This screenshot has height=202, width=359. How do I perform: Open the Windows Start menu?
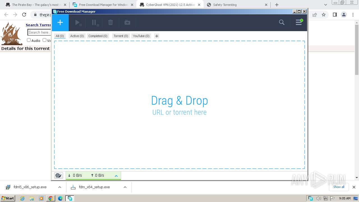click(x=8, y=198)
